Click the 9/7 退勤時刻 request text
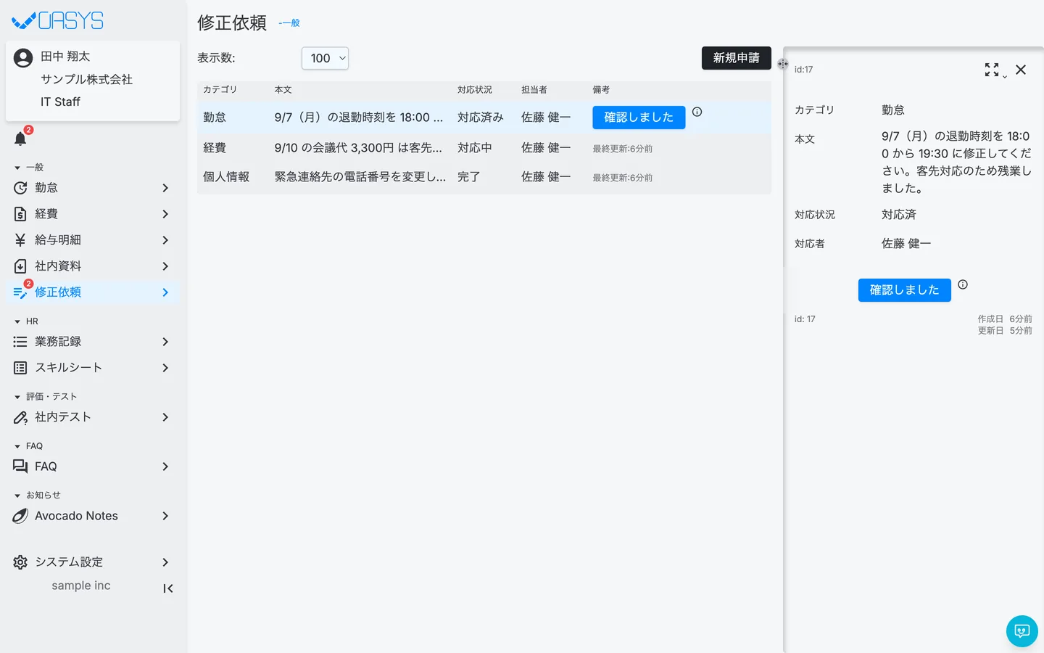This screenshot has width=1044, height=653. tap(359, 118)
